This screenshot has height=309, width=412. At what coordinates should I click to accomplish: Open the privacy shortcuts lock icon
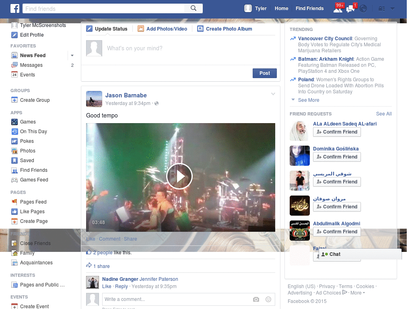coord(381,9)
